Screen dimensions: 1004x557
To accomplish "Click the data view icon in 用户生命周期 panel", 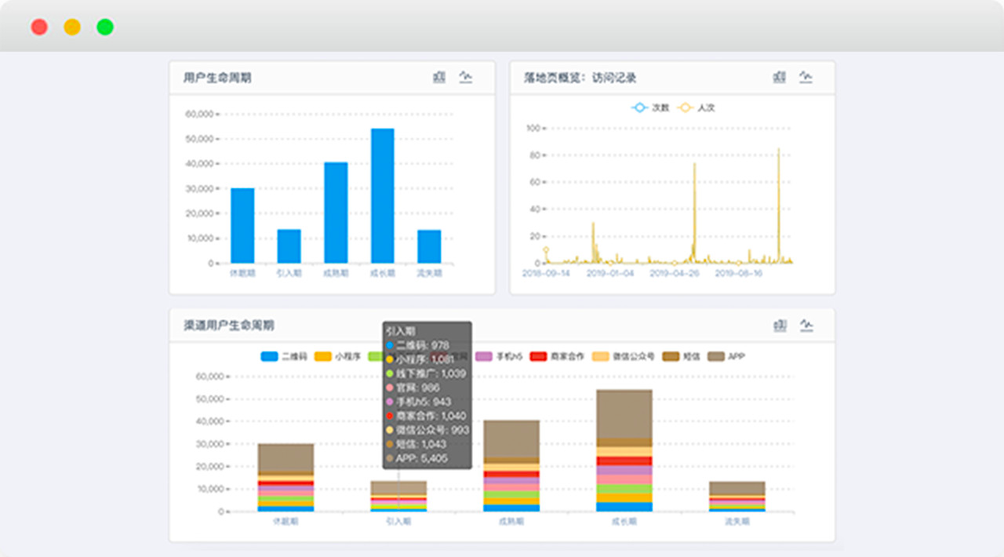I will click(x=439, y=77).
